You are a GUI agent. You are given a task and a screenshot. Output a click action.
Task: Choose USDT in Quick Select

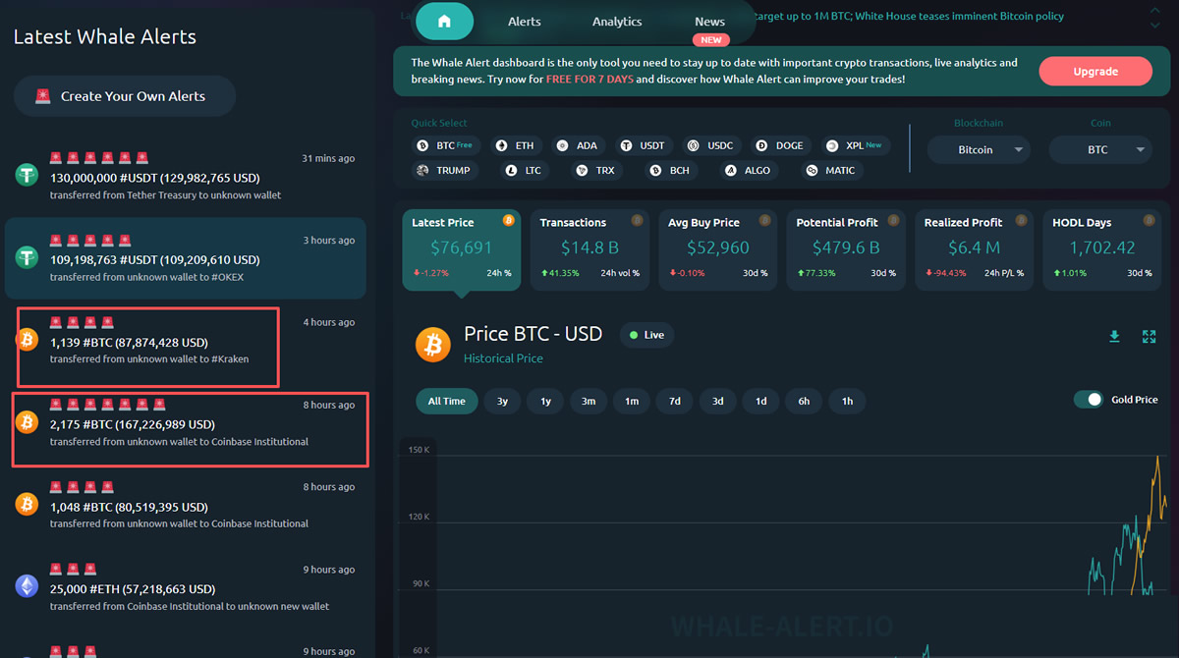point(644,145)
